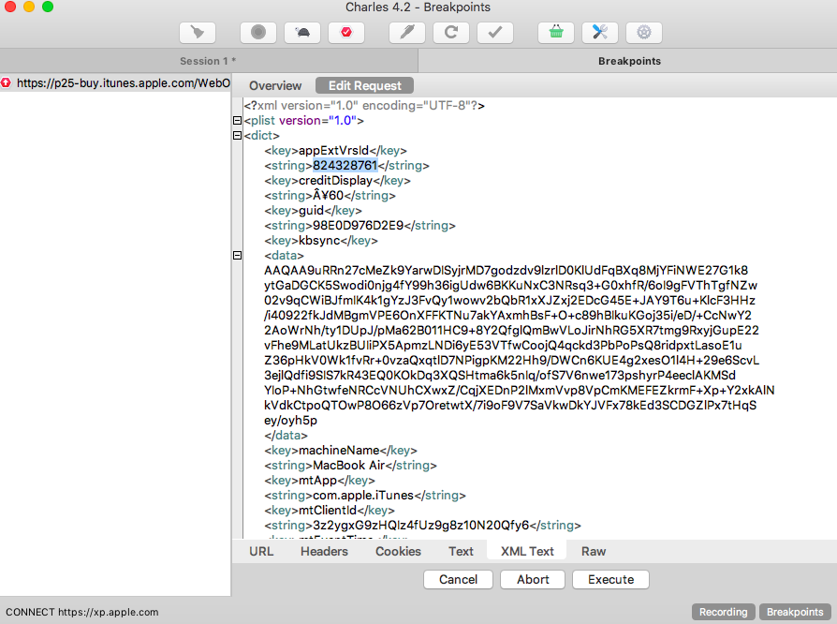This screenshot has width=837, height=624.
Task: Click the Execute button
Action: (610, 580)
